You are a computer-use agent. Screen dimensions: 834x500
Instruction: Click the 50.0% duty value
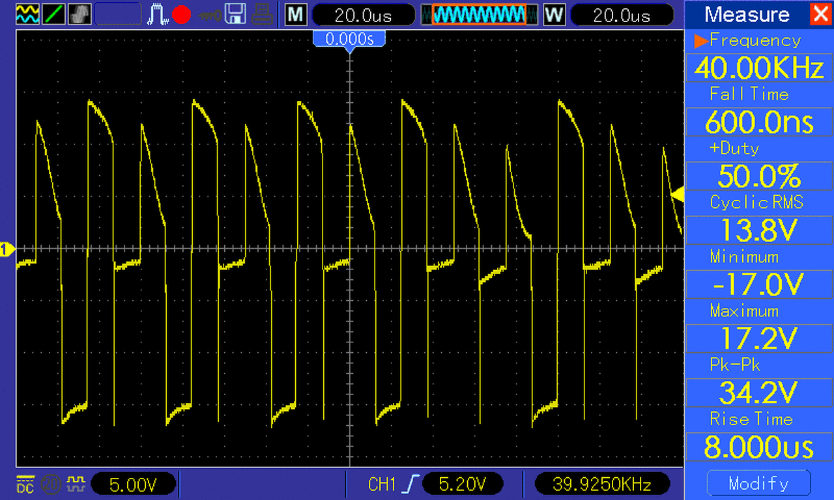[x=759, y=176]
